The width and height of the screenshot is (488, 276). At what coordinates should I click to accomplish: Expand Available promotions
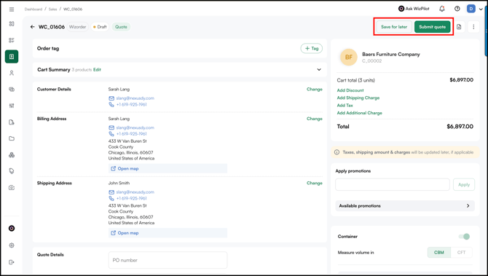(405, 206)
